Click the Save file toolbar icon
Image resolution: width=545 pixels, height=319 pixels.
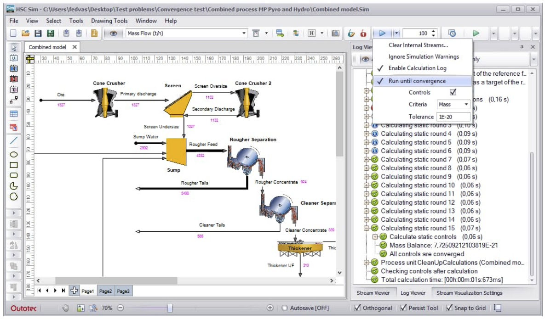(x=38, y=34)
